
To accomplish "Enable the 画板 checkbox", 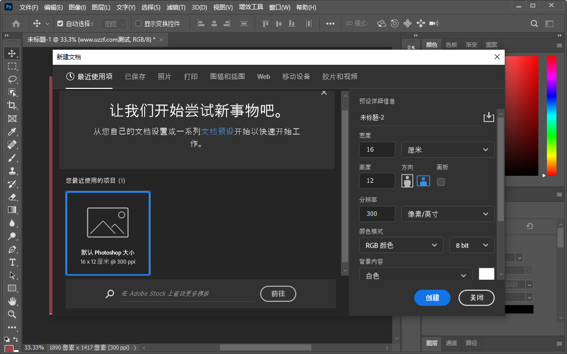I will [440, 182].
